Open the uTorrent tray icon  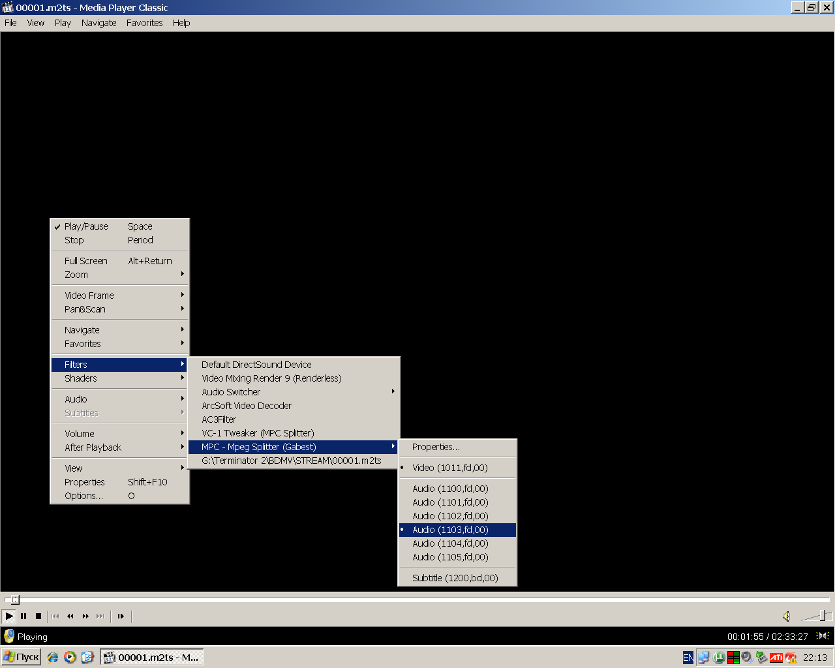coord(718,658)
